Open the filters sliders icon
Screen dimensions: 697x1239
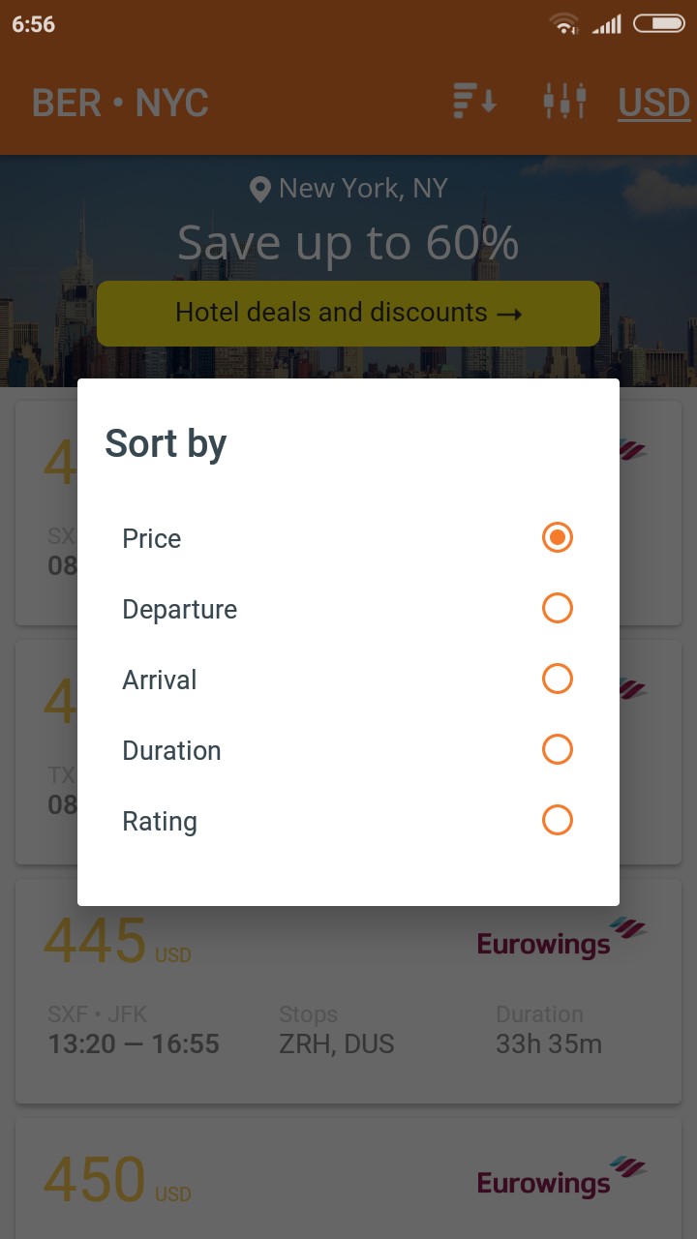(x=564, y=102)
